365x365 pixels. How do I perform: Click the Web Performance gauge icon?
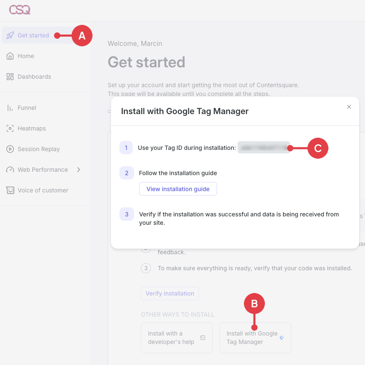[x=10, y=170]
